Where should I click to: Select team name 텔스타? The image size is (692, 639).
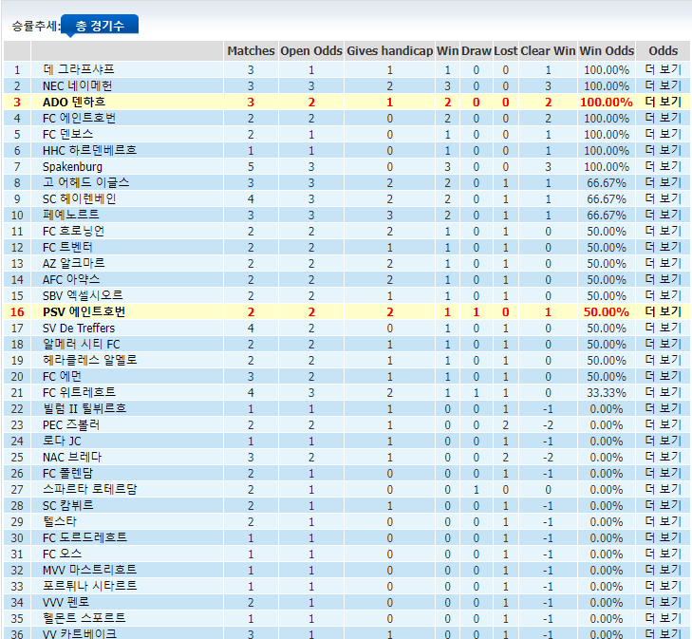(60, 521)
